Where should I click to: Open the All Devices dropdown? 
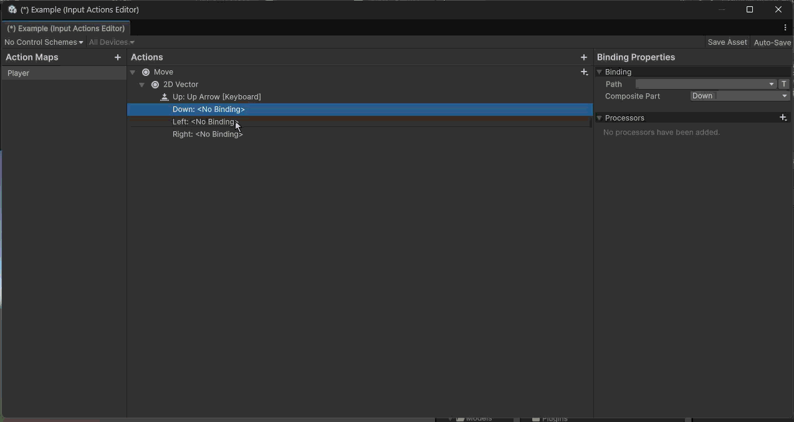pyautogui.click(x=112, y=42)
